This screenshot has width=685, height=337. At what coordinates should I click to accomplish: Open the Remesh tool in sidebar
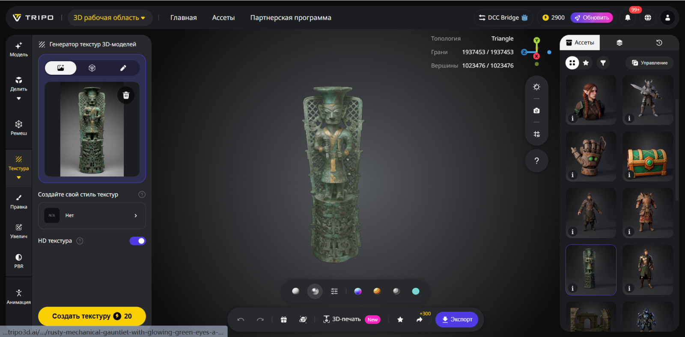coord(18,128)
